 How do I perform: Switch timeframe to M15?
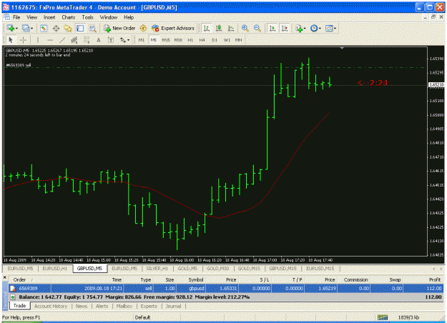pos(166,40)
